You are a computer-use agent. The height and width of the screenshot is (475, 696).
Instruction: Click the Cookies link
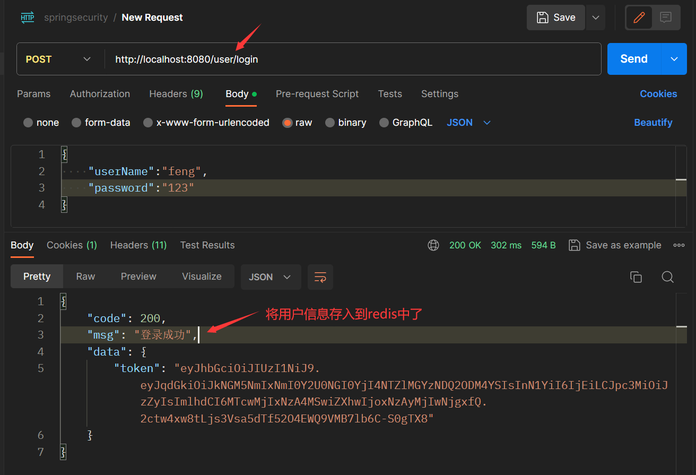[658, 94]
